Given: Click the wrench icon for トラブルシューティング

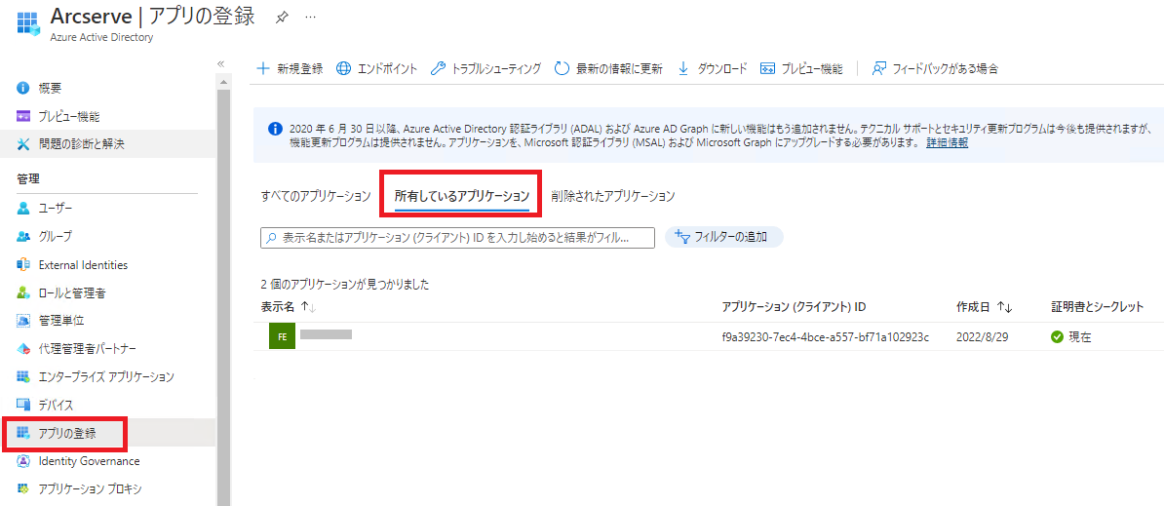Looking at the screenshot, I should [438, 69].
